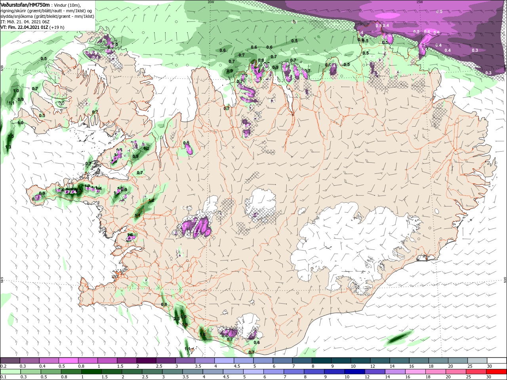Select the 0.2–0.3 dark mauve snow swatch
Screen dimensions: 507x380
tap(10, 361)
